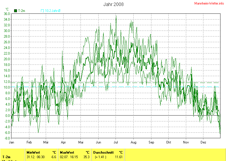
Task: Click the Okt month axis label
Action: (169, 142)
